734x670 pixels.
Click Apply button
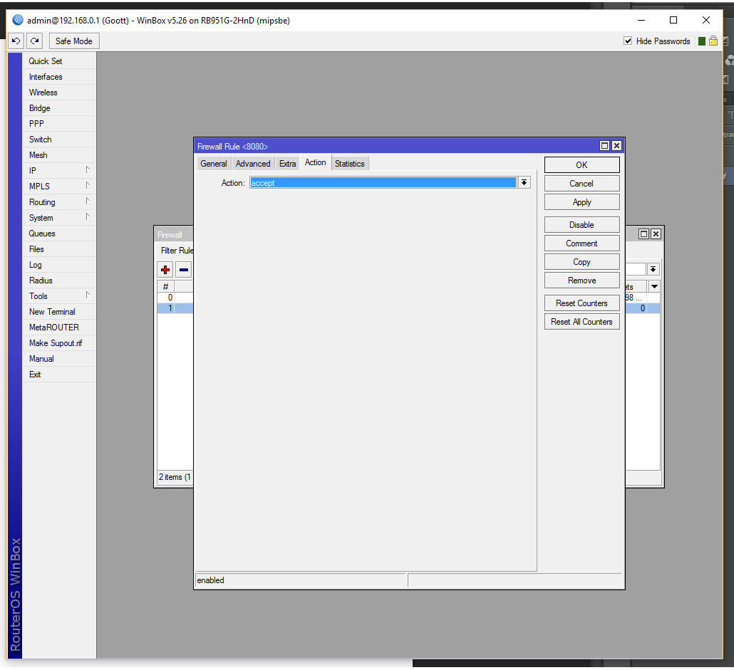coord(582,202)
